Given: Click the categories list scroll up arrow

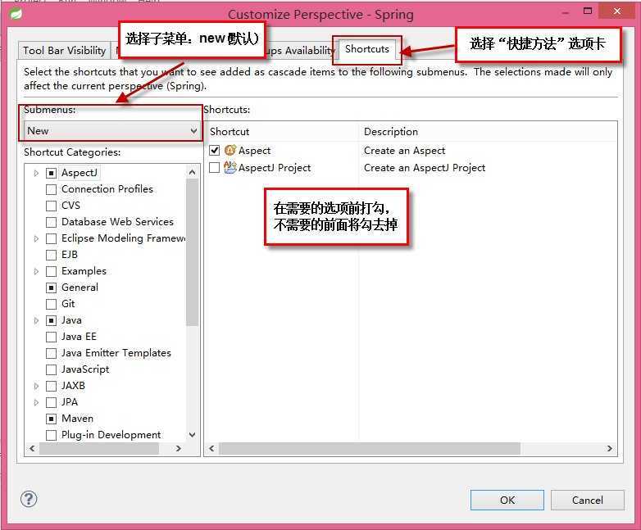Looking at the screenshot, I should (192, 172).
